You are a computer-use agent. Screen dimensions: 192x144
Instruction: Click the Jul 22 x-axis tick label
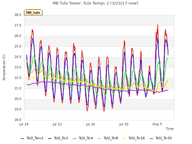pos(57,124)
